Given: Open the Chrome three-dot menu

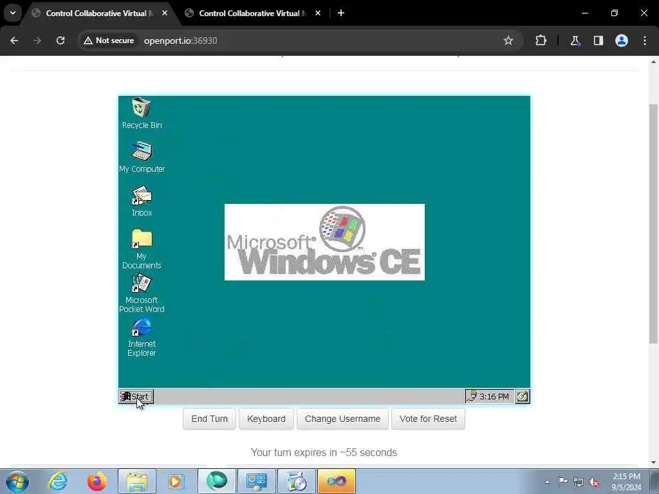Looking at the screenshot, I should 644,41.
